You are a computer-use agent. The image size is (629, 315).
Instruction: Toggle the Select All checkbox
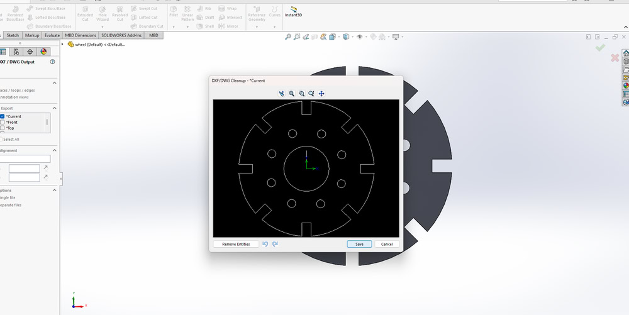tap(1, 140)
